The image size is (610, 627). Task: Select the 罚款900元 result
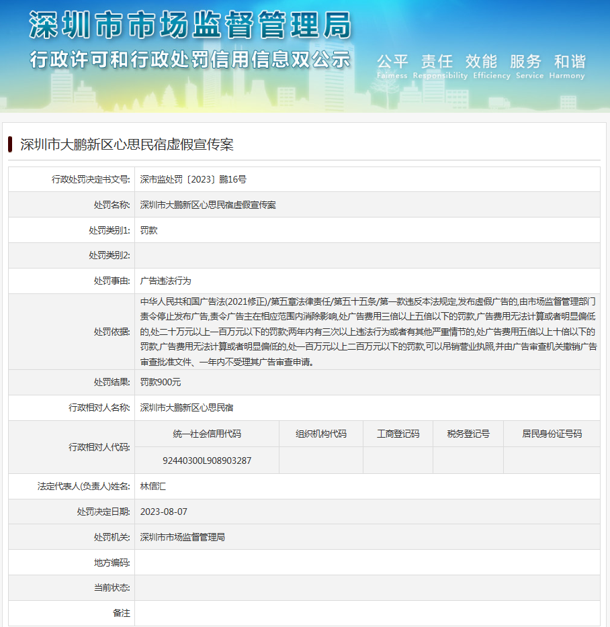[161, 382]
